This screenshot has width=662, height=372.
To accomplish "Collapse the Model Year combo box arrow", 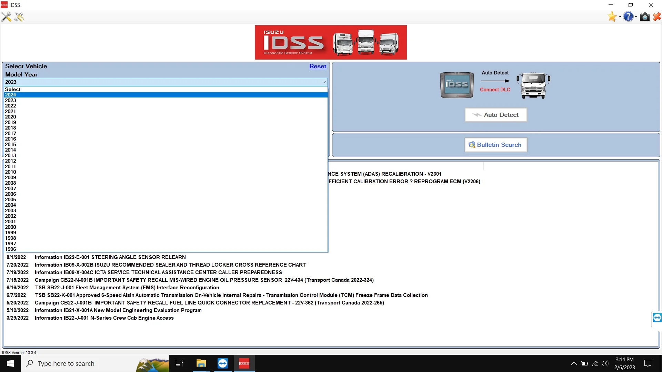I will [x=324, y=82].
